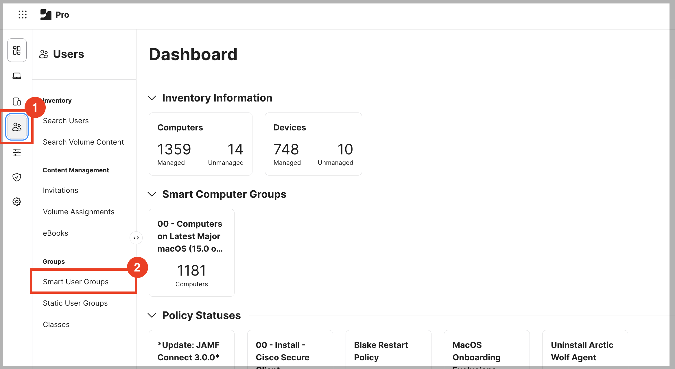Select the Users sidebar icon

pyautogui.click(x=17, y=127)
